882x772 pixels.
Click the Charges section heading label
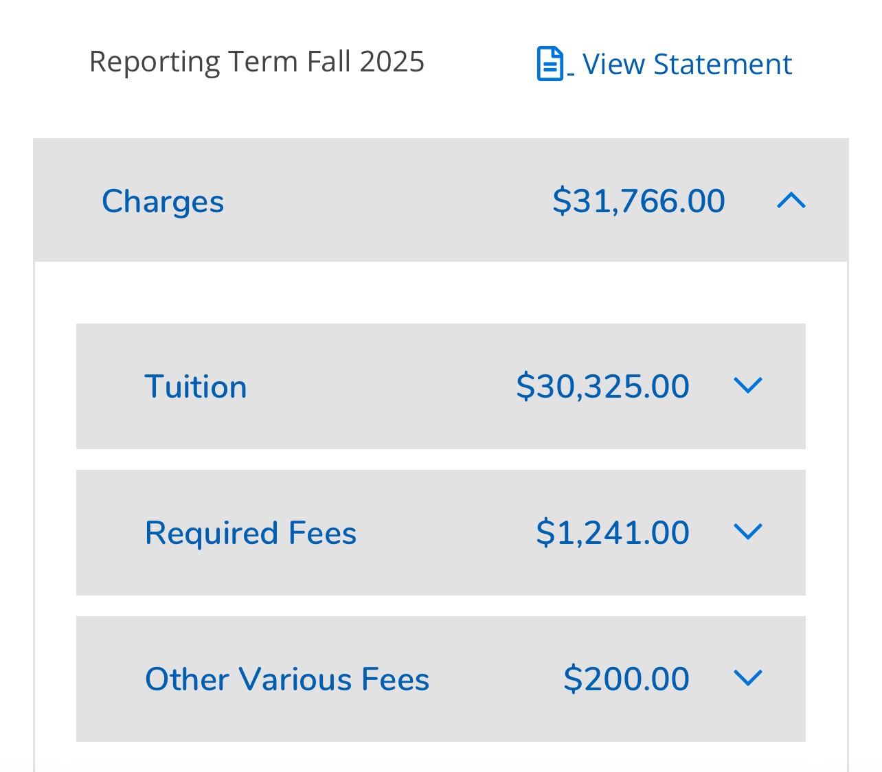coord(163,201)
